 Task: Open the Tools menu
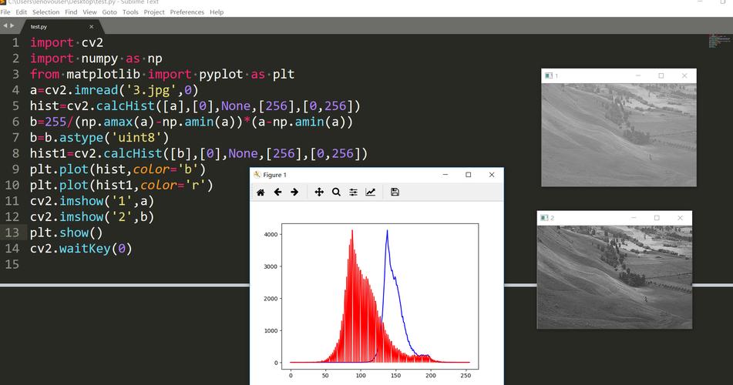point(130,12)
